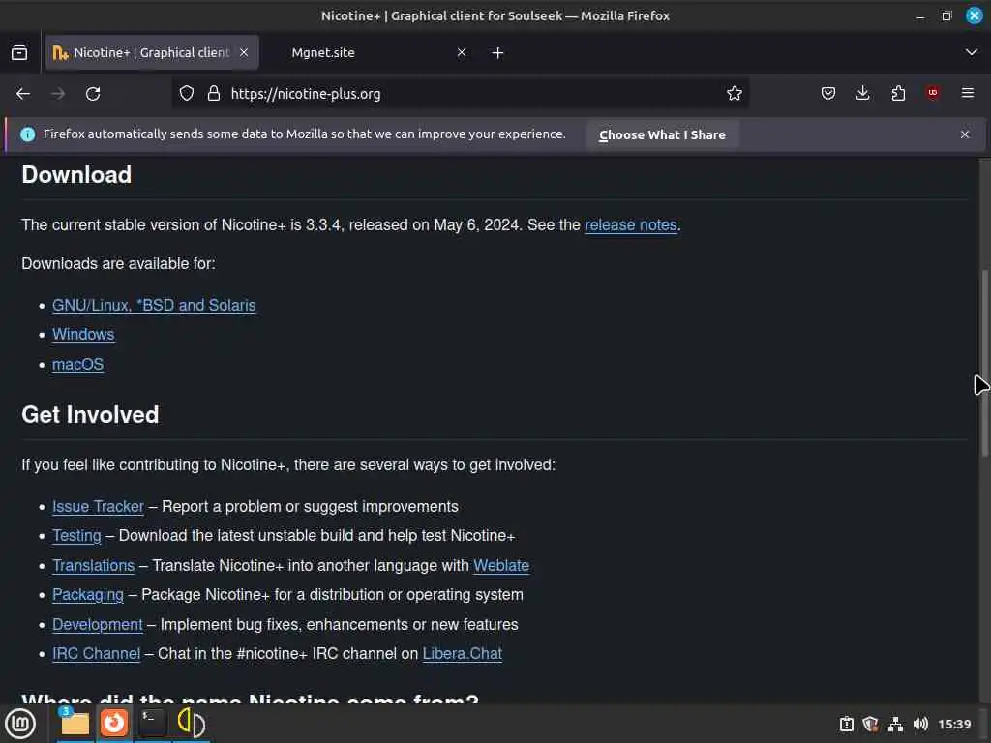Open the tracking protection shield icon
Image resolution: width=991 pixels, height=743 pixels.
point(187,94)
